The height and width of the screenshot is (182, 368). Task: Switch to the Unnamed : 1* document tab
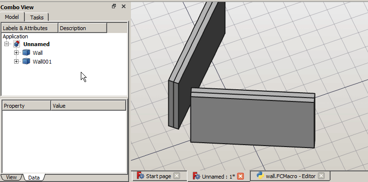click(218, 176)
